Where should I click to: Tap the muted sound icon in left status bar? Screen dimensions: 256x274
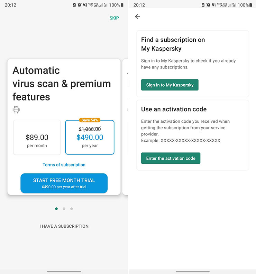tap(85, 5)
